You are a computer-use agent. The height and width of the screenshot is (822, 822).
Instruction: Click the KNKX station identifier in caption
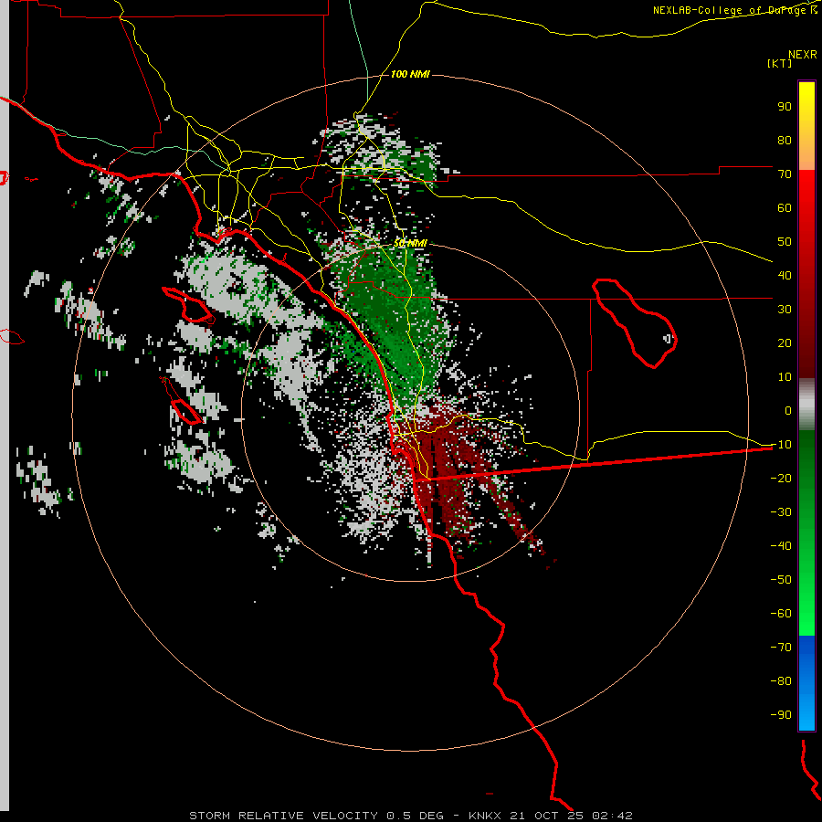tap(485, 816)
